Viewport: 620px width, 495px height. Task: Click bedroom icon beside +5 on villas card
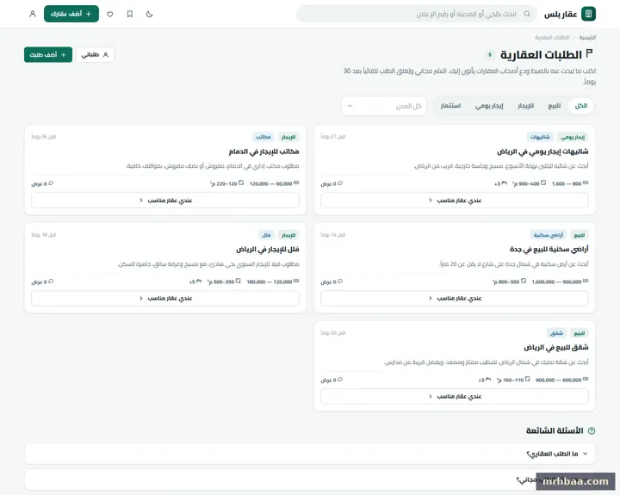pyautogui.click(x=199, y=282)
